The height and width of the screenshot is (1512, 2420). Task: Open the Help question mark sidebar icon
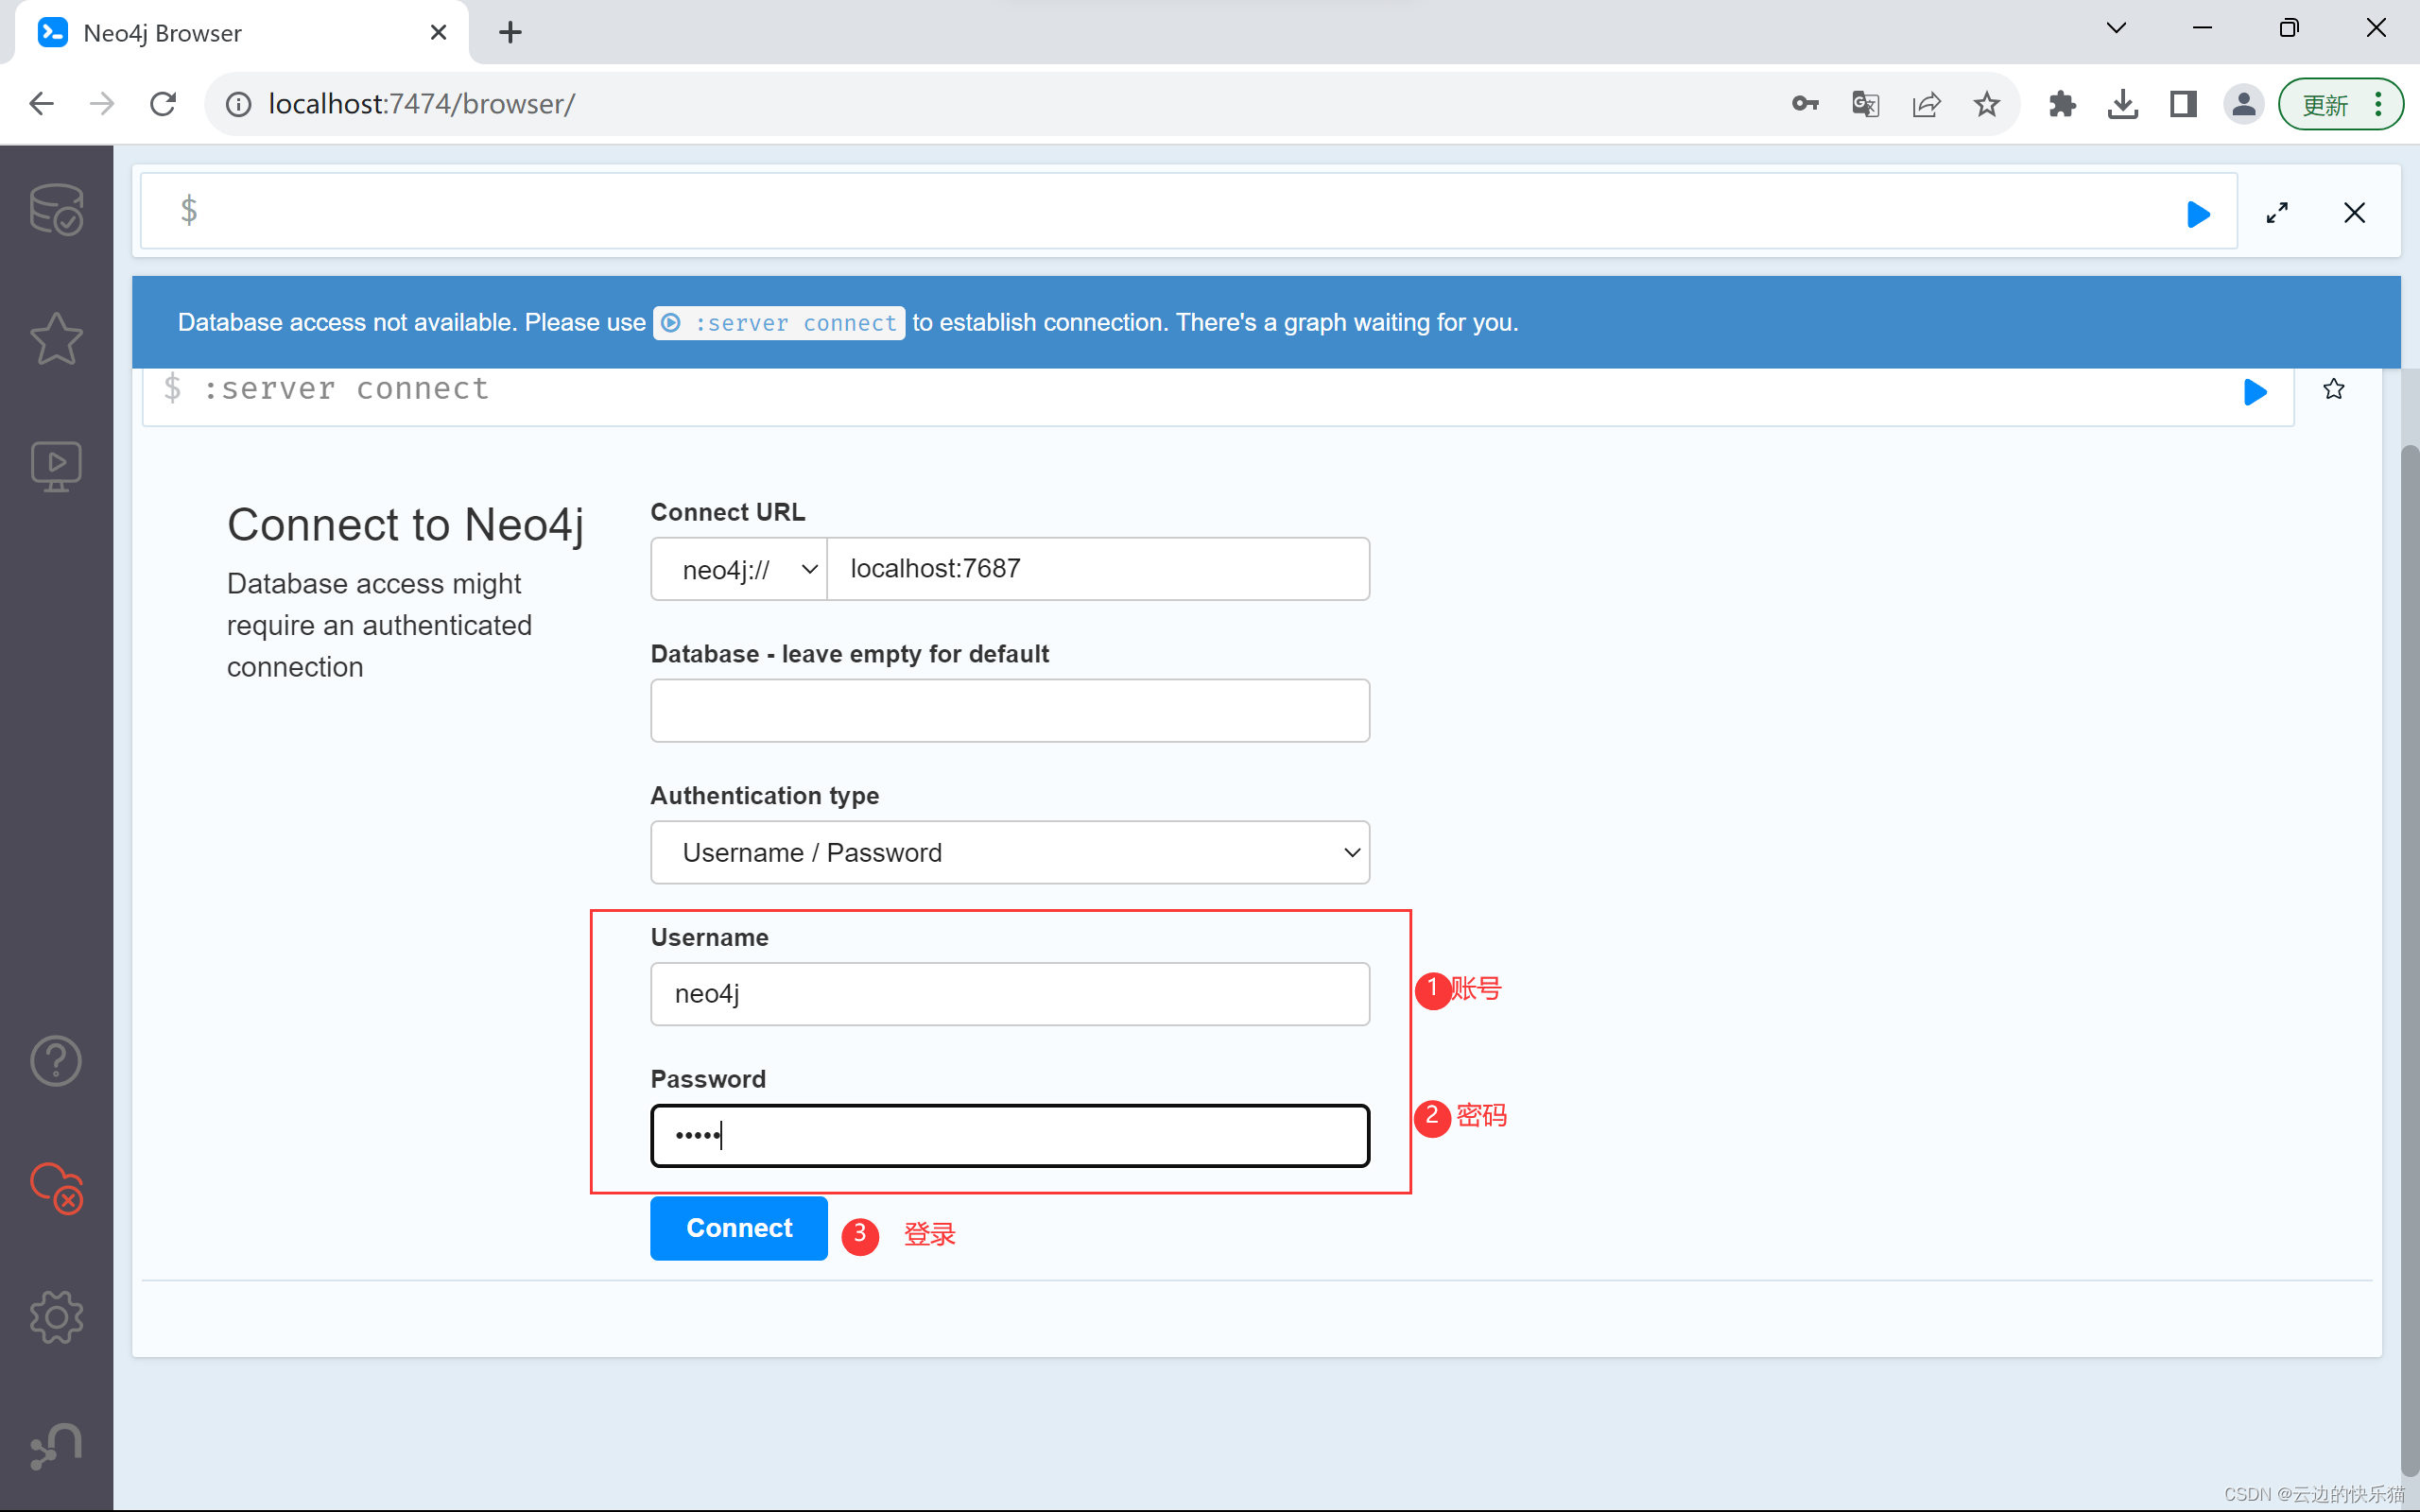56,1061
